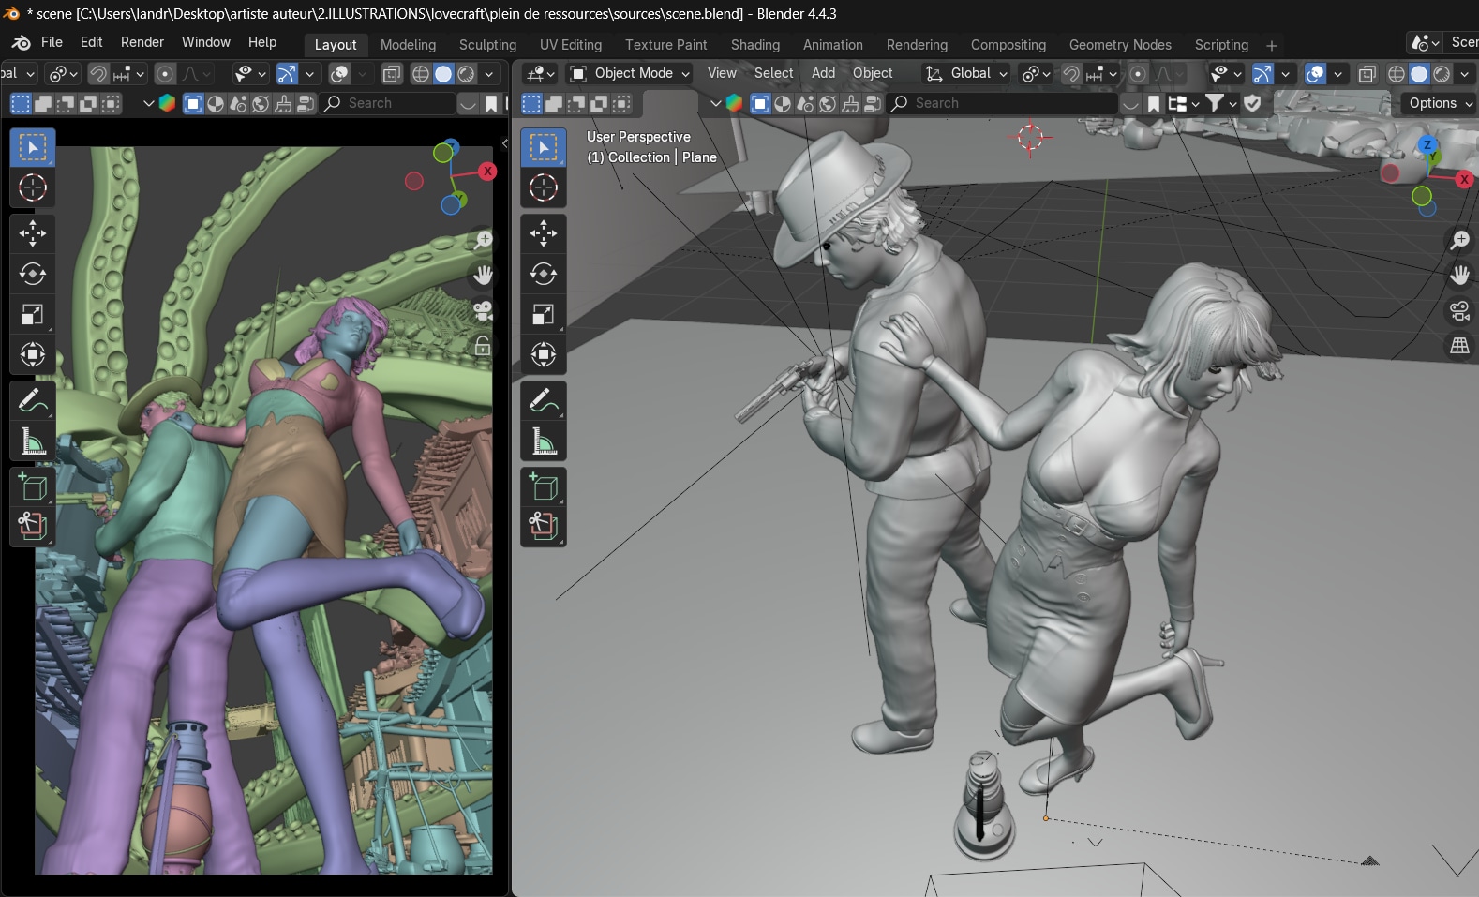This screenshot has width=1479, height=897.
Task: Select the Add Cube tool in left viewport
Action: click(x=33, y=486)
